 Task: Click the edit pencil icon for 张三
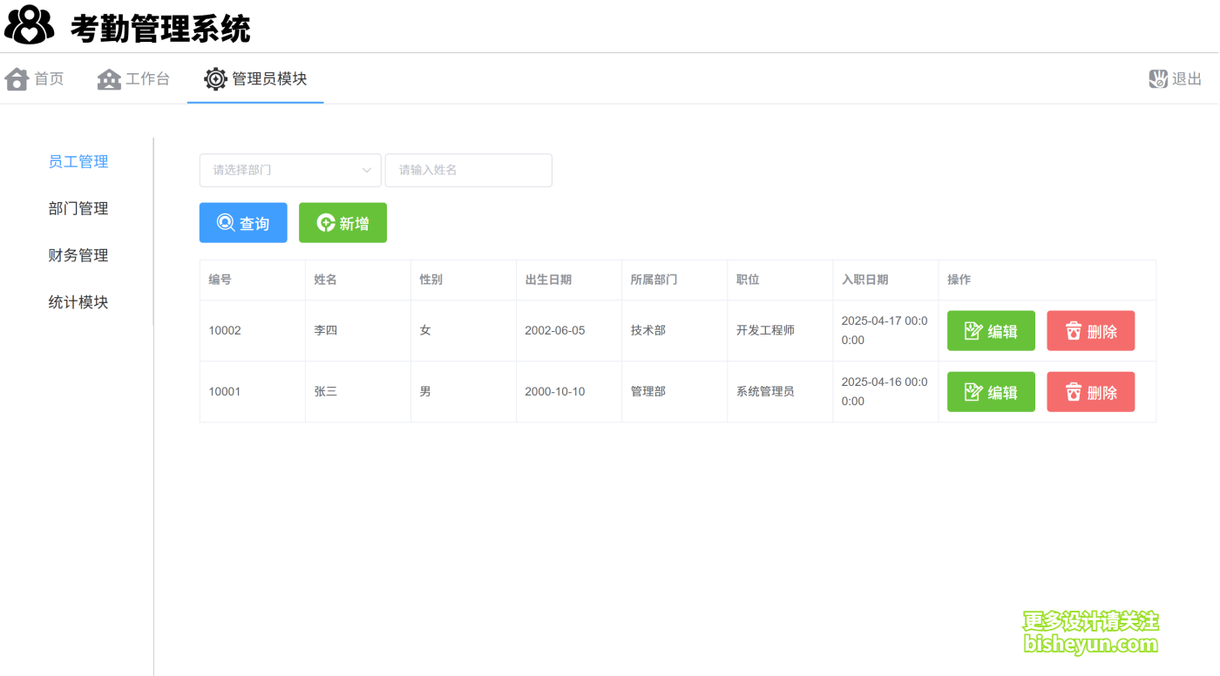(x=973, y=392)
